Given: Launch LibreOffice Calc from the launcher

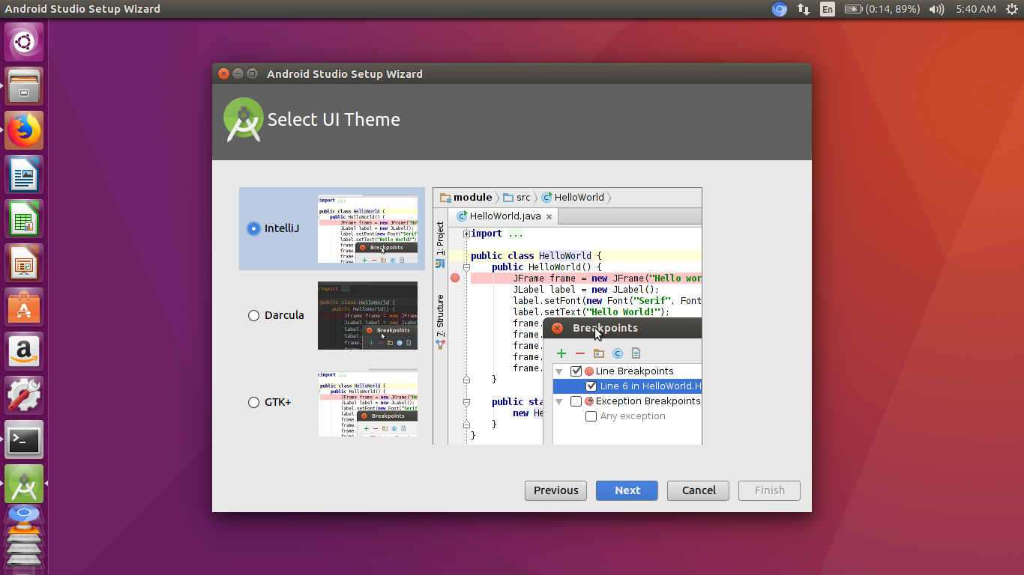Looking at the screenshot, I should coord(24,219).
